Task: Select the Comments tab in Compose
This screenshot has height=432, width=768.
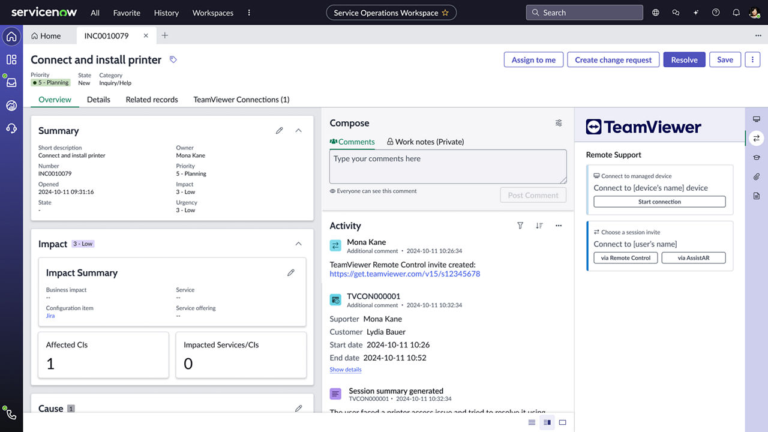Action: [x=352, y=142]
